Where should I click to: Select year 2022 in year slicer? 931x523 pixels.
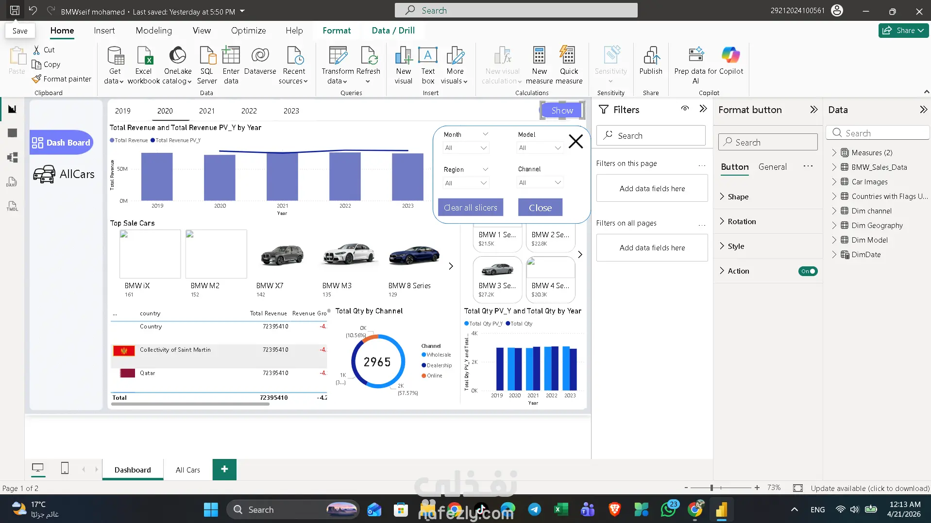pyautogui.click(x=249, y=111)
